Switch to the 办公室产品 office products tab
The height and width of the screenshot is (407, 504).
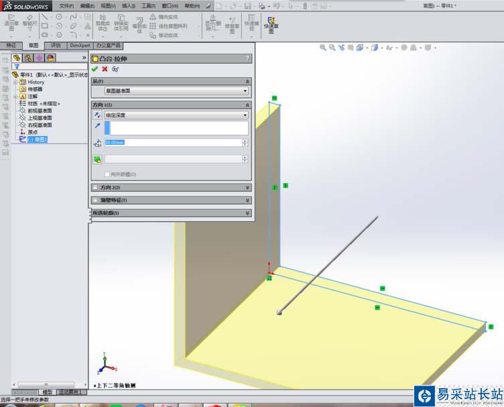pos(109,46)
